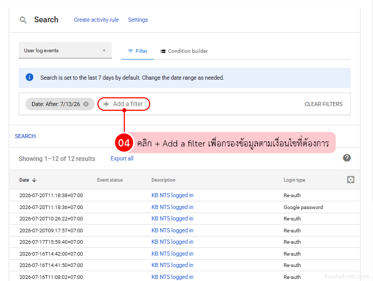Click Re-auth cell in 14:42:00 row
The height and width of the screenshot is (281, 373).
292,254
